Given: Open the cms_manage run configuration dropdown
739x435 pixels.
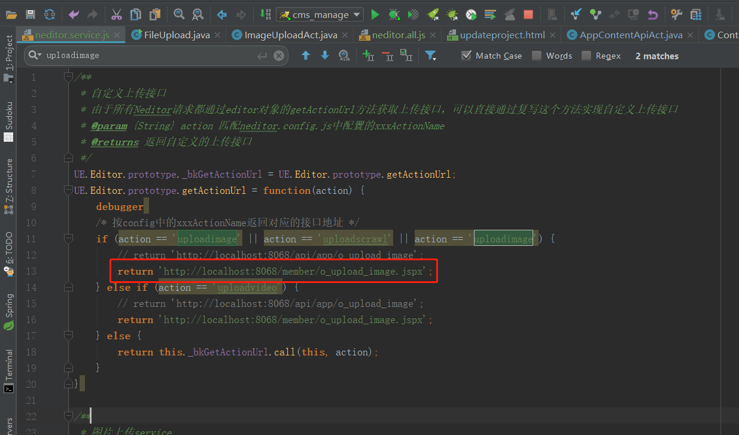Looking at the screenshot, I should click(320, 14).
